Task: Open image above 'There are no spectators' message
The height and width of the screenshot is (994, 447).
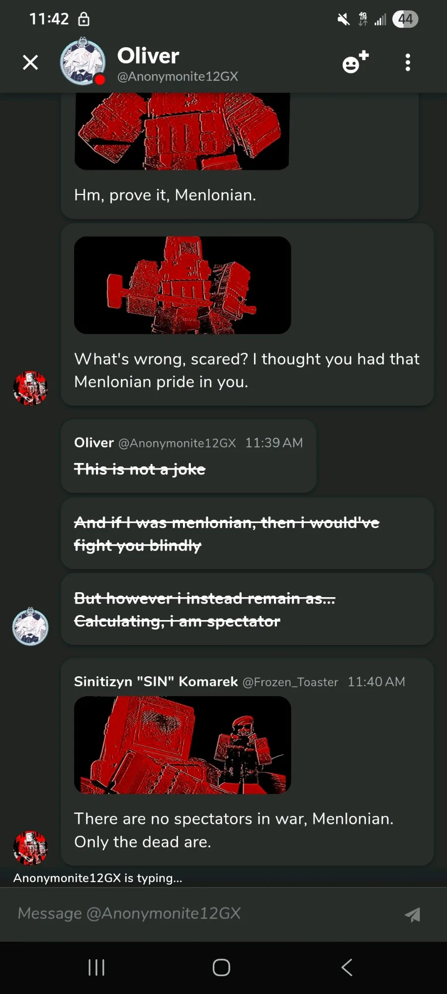Action: coord(182,745)
